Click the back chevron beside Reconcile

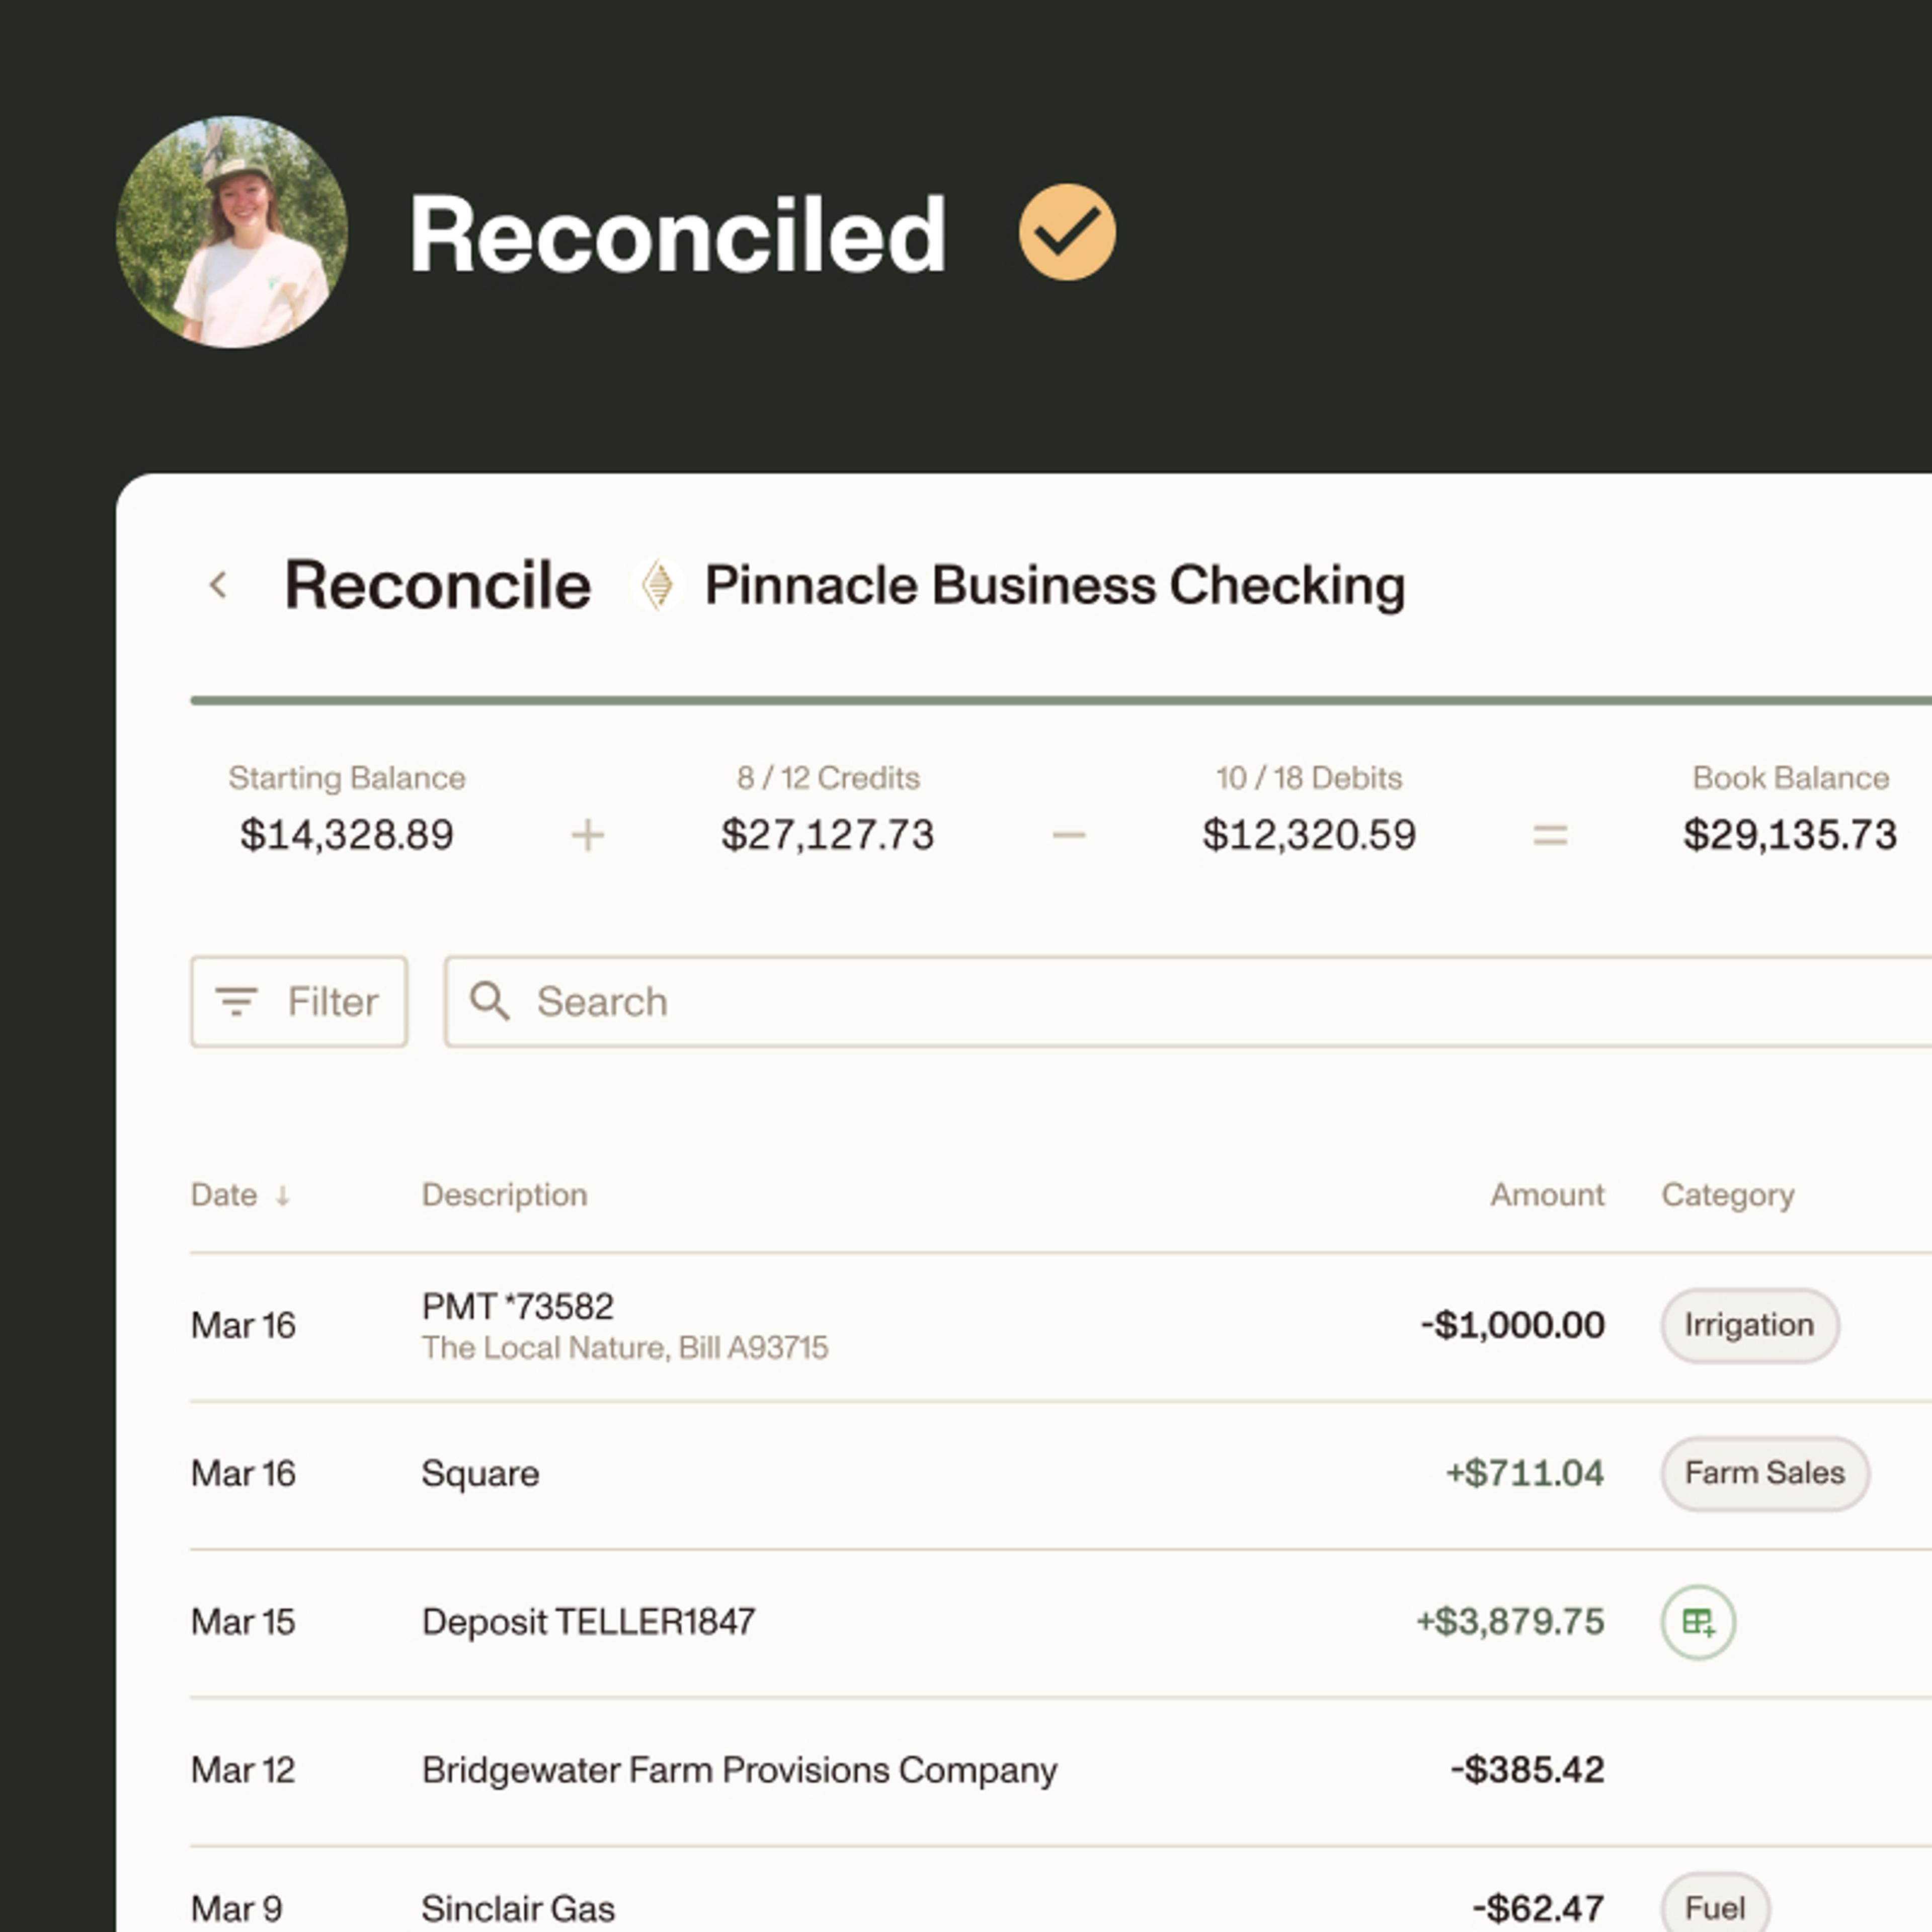pyautogui.click(x=218, y=585)
